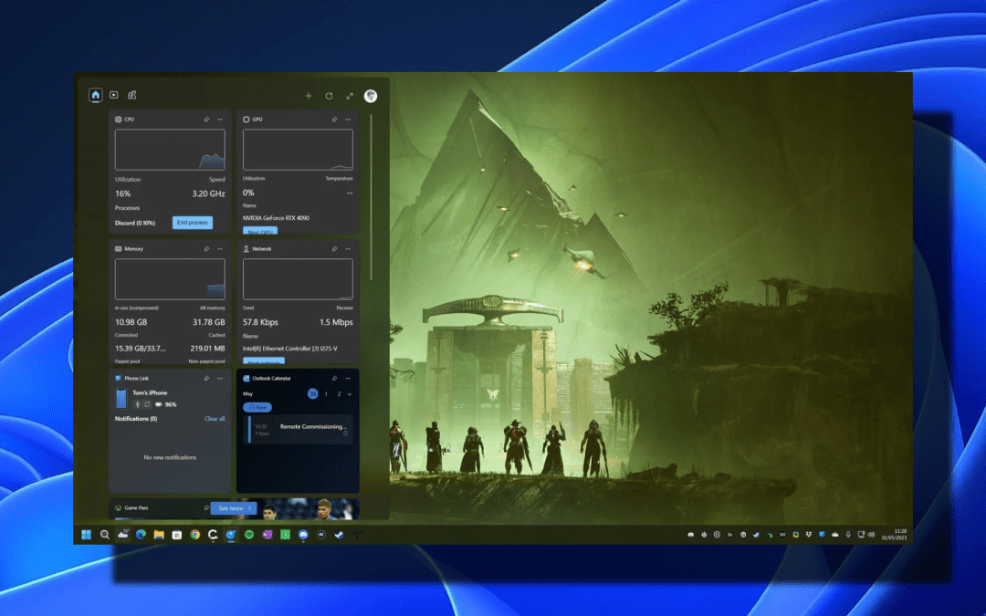The width and height of the screenshot is (986, 616).
Task: End the Discord process
Action: click(x=193, y=223)
